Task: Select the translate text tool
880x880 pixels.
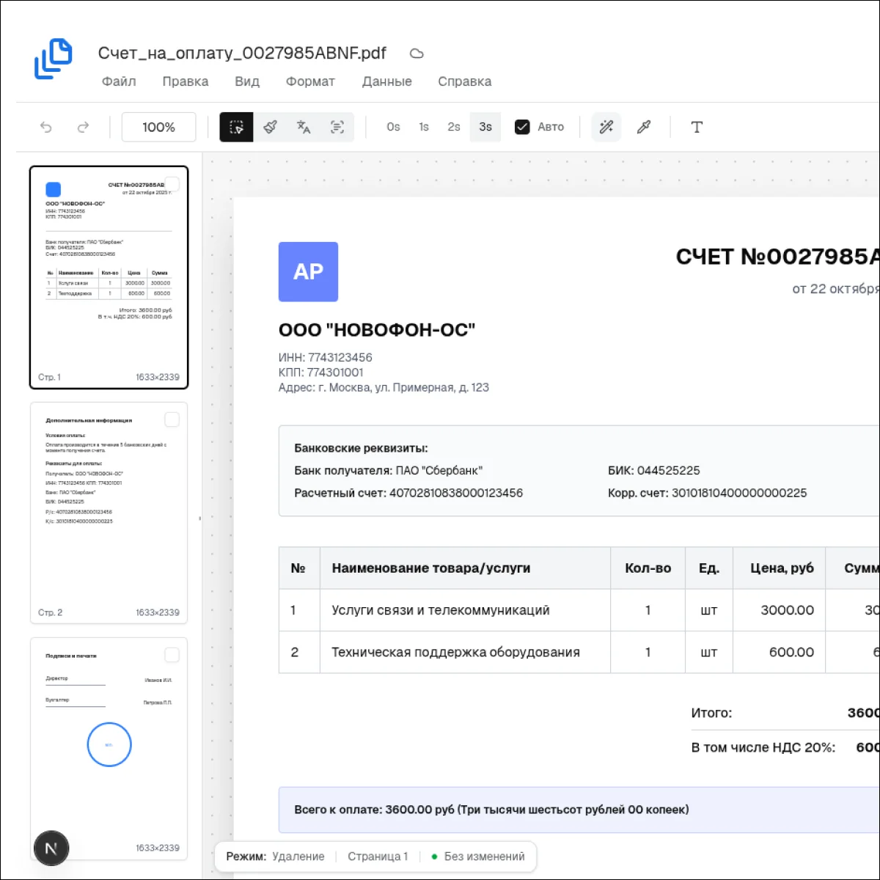Action: (x=304, y=127)
